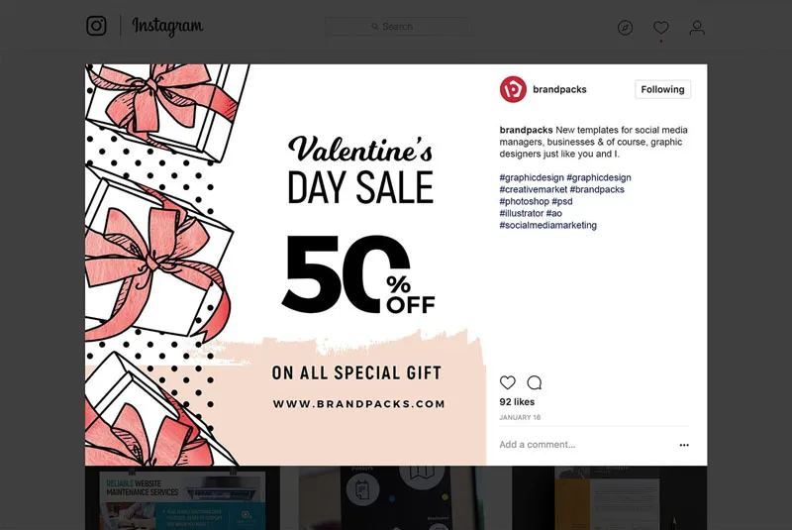
Task: Open the #creativemarket hashtag
Action: 533,189
